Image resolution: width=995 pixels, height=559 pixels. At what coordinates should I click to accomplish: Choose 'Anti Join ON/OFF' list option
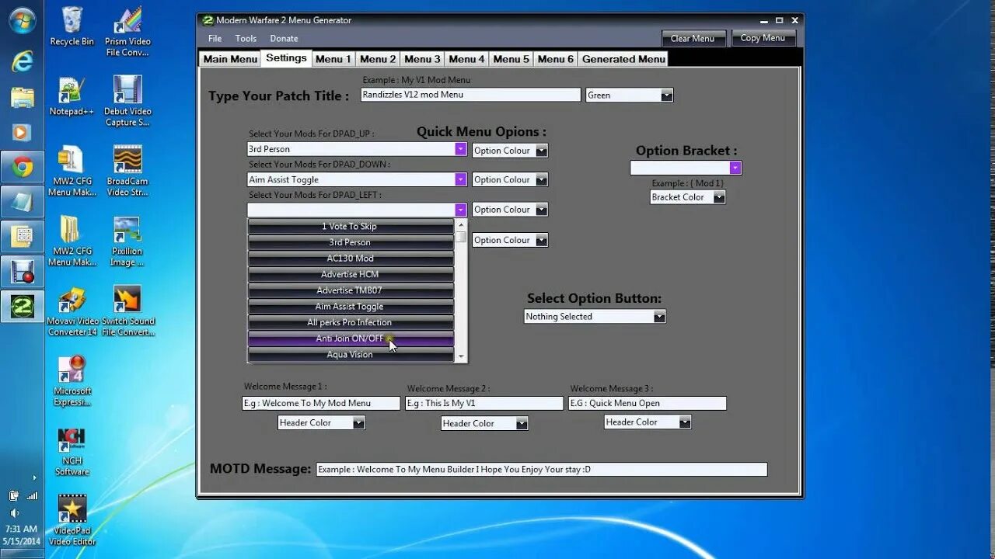pyautogui.click(x=351, y=339)
